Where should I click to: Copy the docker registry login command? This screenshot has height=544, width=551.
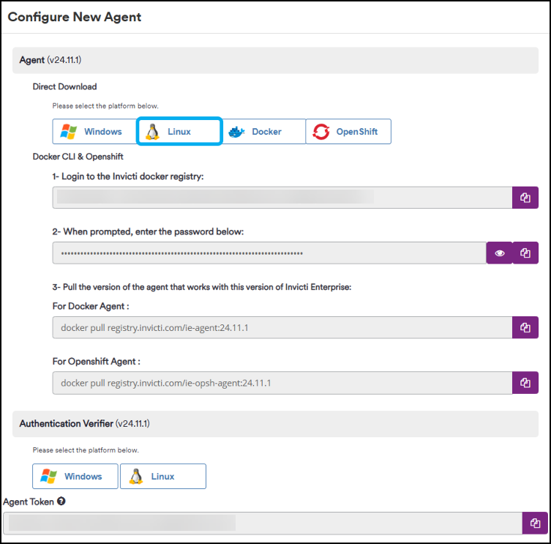coord(525,198)
